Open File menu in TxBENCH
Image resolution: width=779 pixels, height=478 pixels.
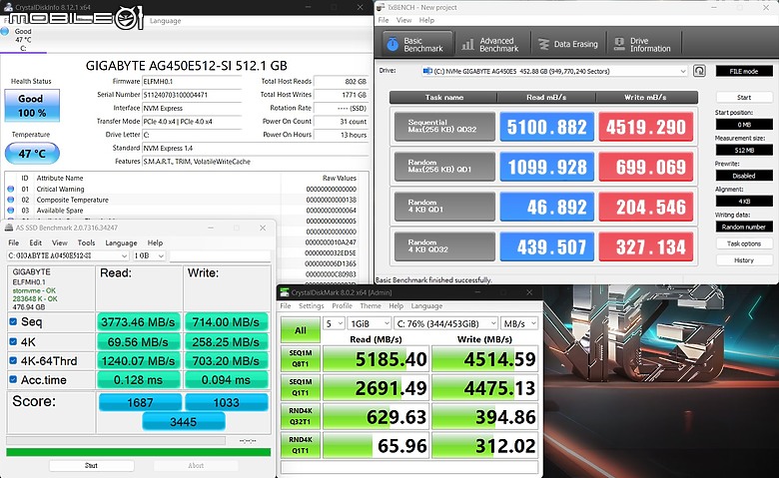[x=384, y=20]
